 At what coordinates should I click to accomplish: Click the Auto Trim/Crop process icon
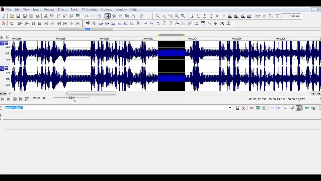88,23
